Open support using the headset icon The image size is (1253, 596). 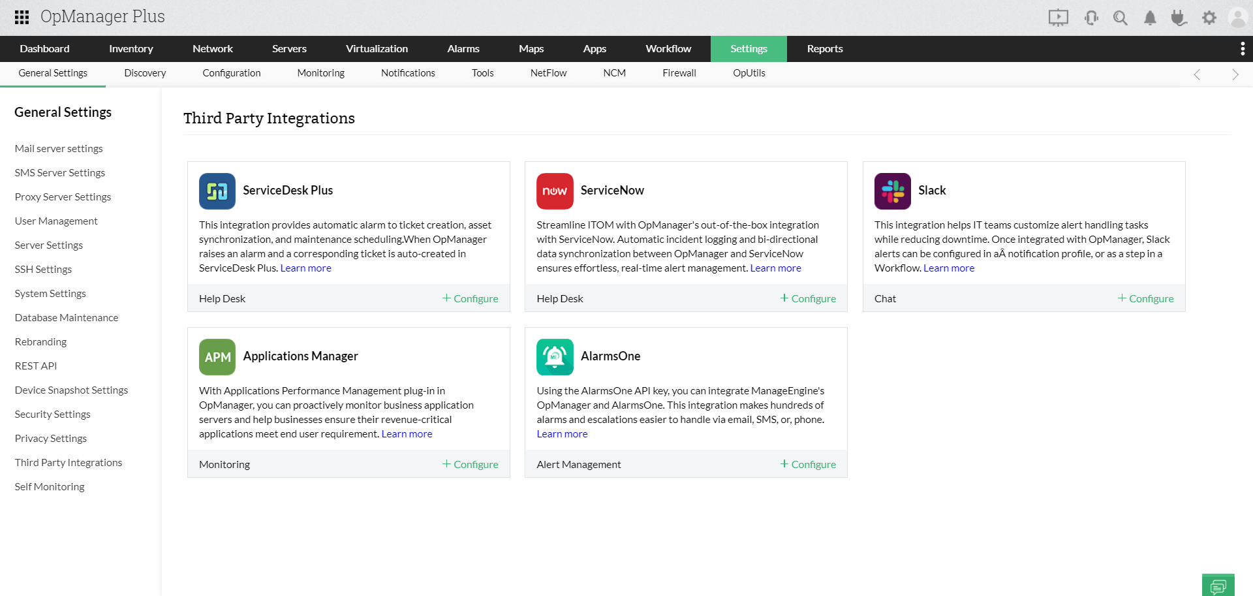click(1091, 18)
